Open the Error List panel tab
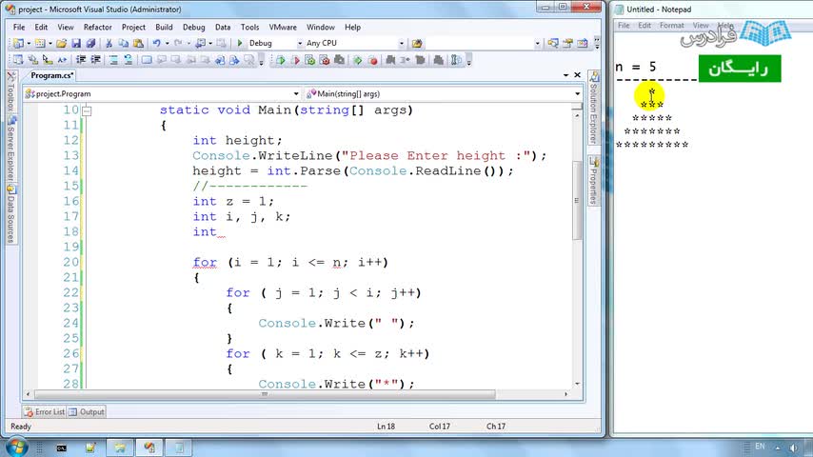 click(x=45, y=412)
